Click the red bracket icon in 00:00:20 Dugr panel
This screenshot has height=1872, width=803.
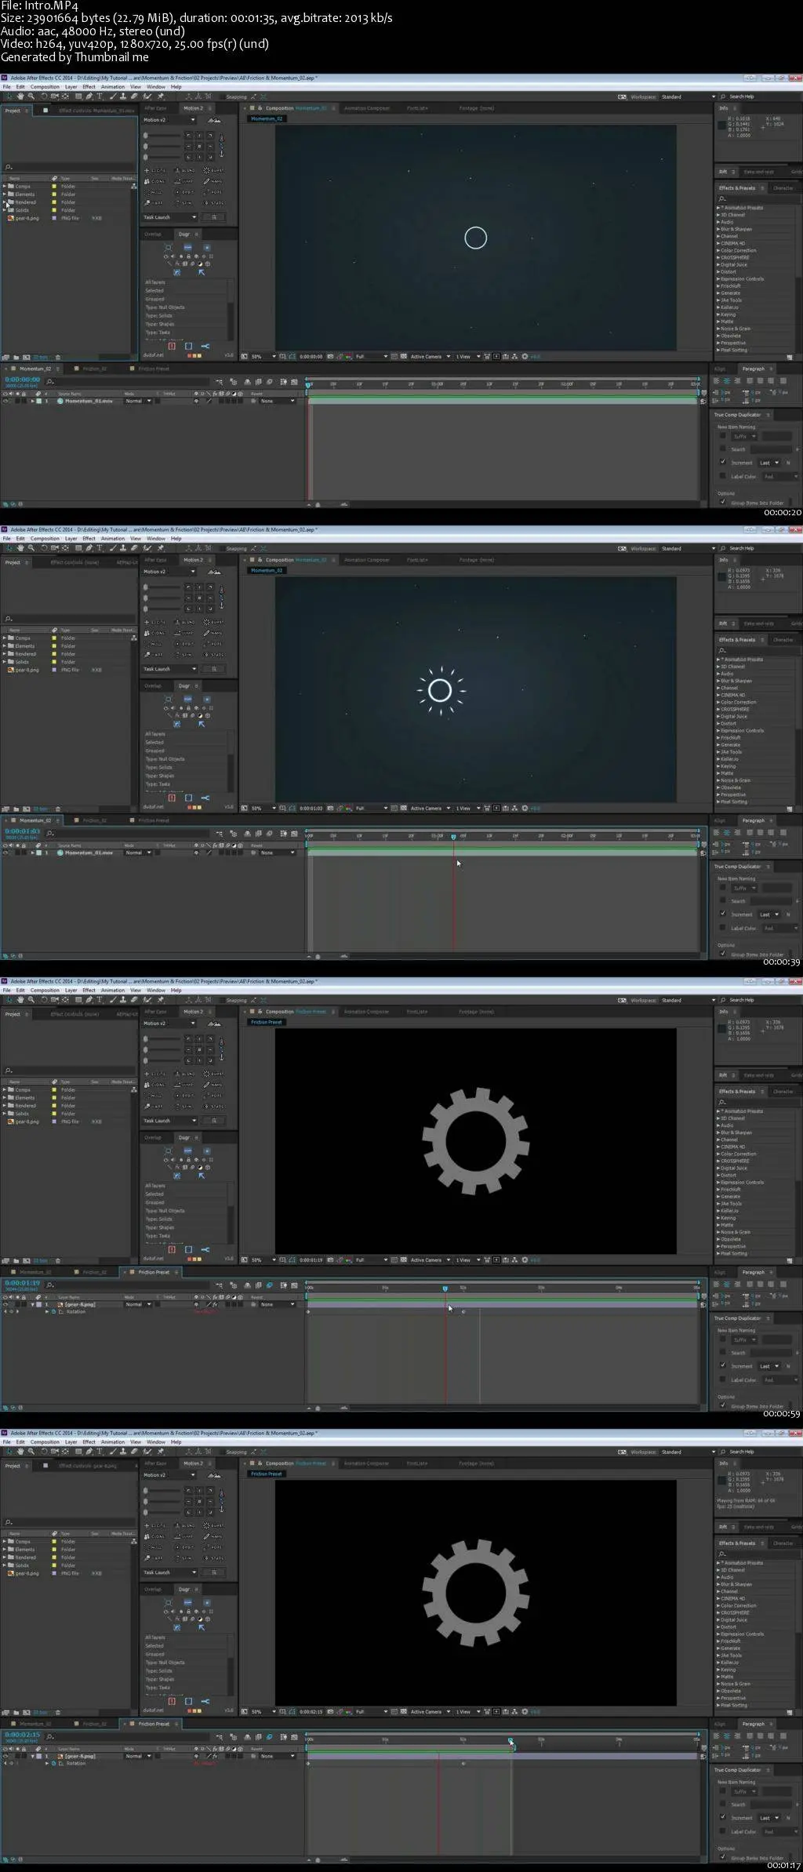[x=172, y=346]
